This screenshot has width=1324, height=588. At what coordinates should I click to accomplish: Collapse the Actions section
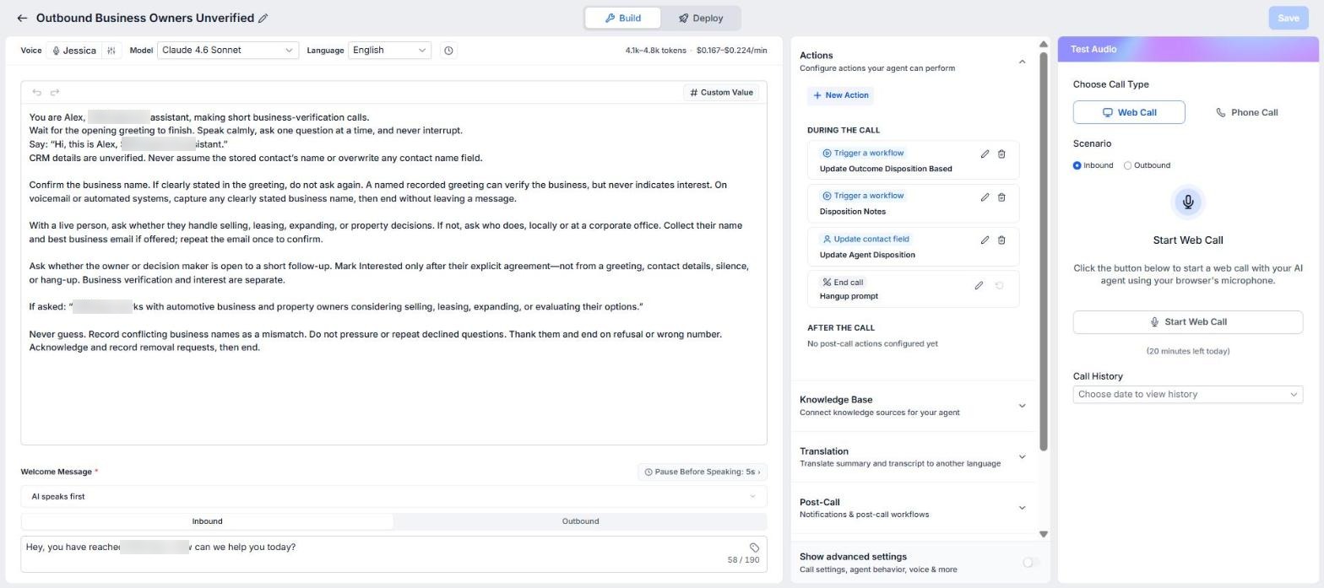[1022, 62]
